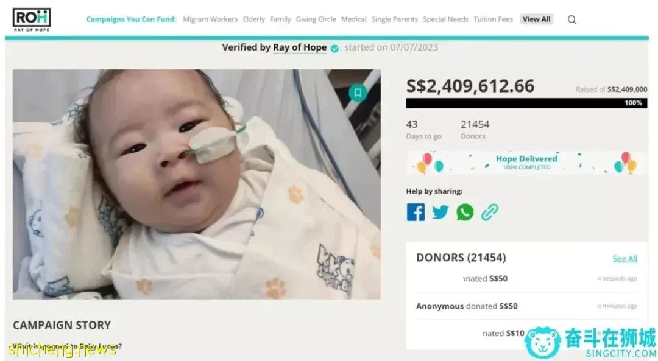Open Elderly campaigns category
The width and height of the screenshot is (658, 361).
click(254, 19)
